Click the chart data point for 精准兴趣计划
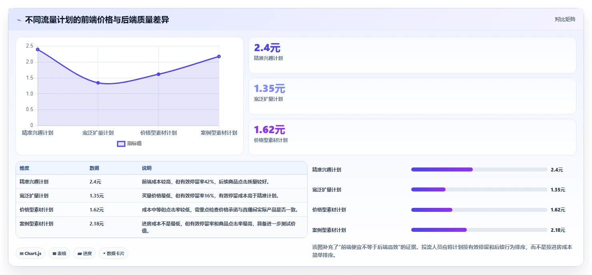The height and width of the screenshot is (275, 592). (38, 49)
